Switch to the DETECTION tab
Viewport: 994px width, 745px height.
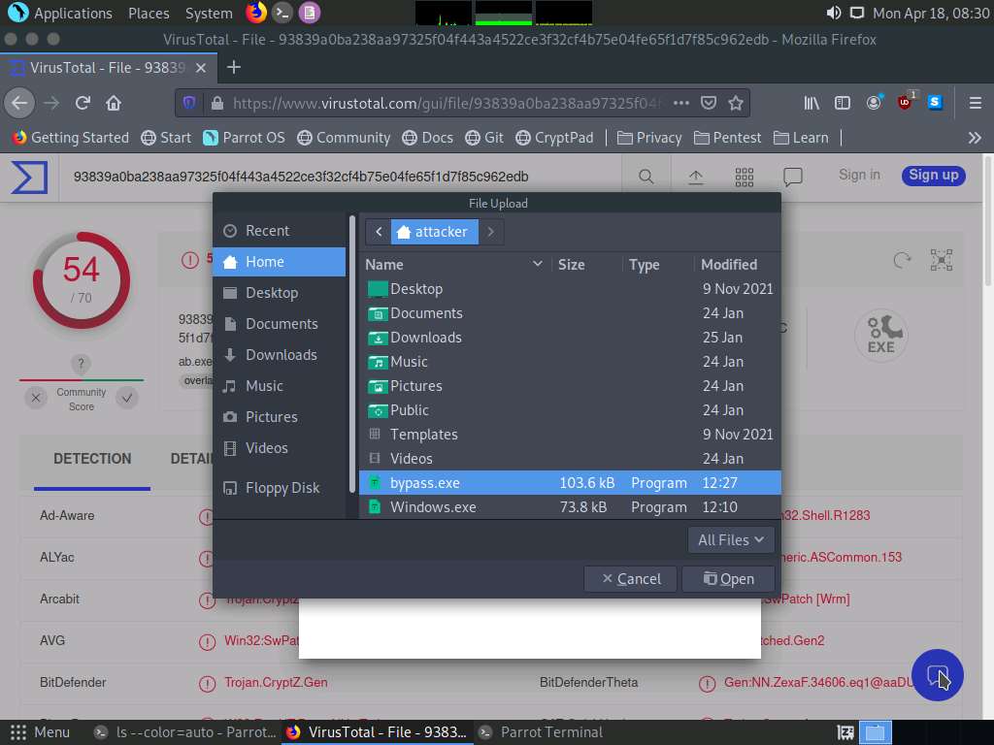pyautogui.click(x=92, y=459)
